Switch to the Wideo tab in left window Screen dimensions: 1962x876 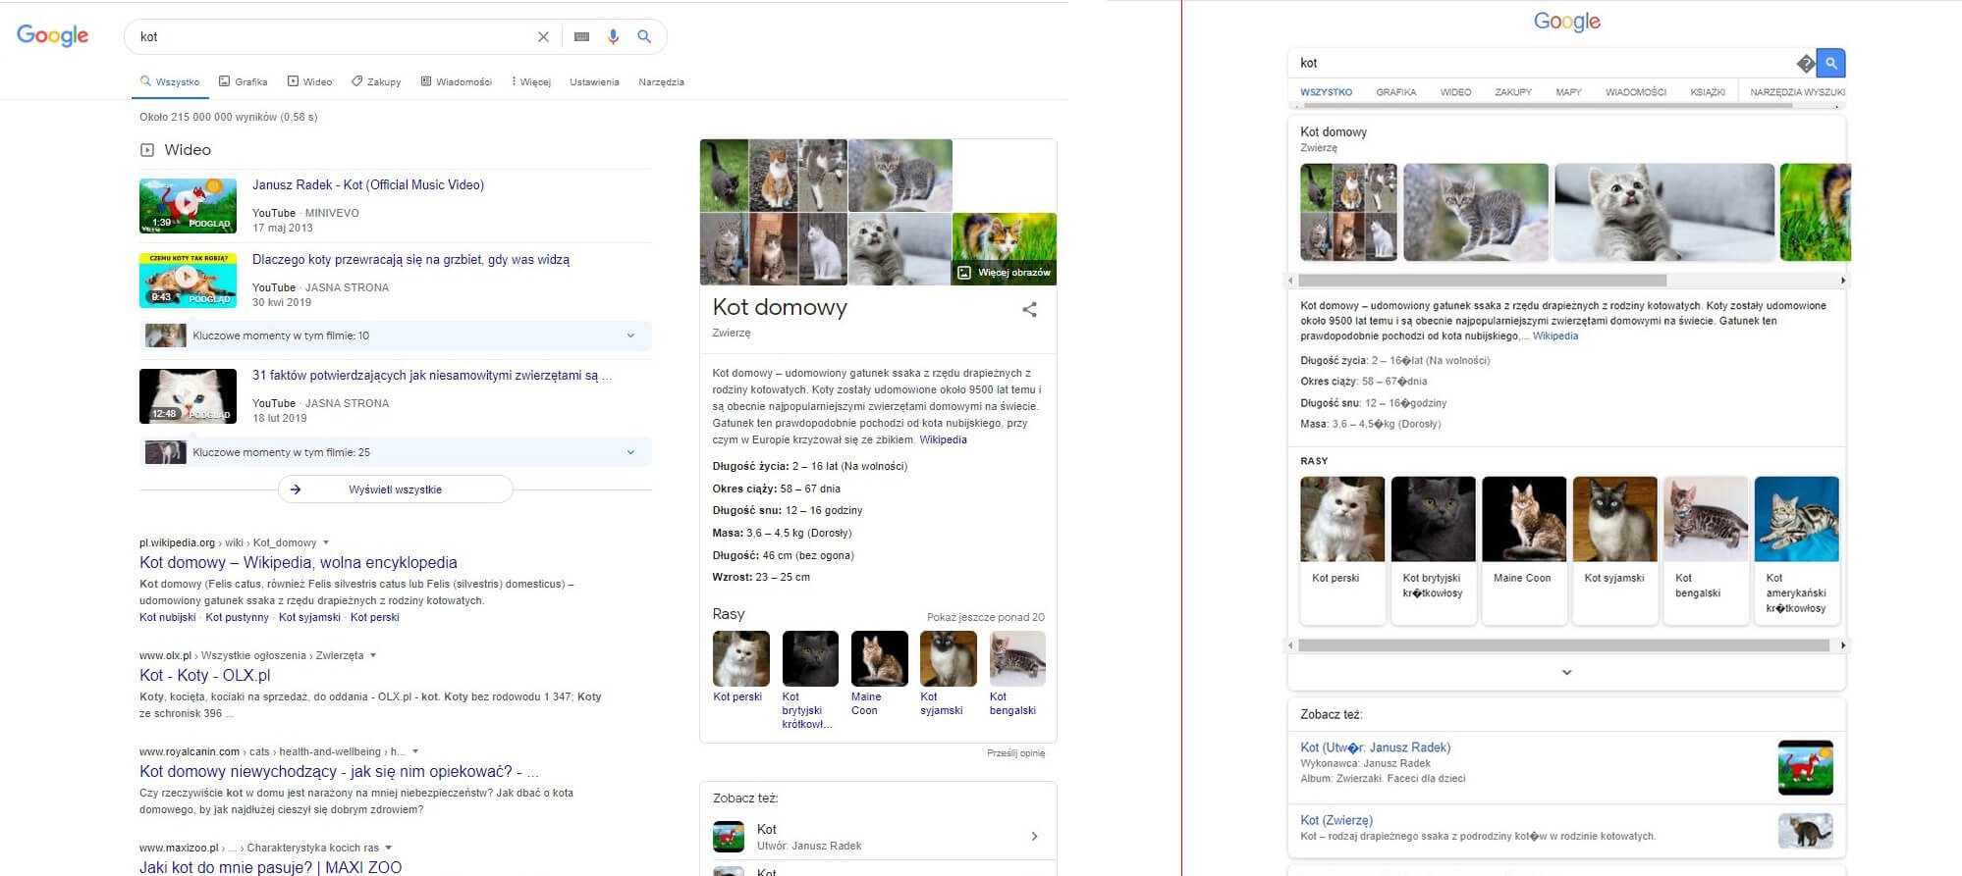click(x=309, y=81)
